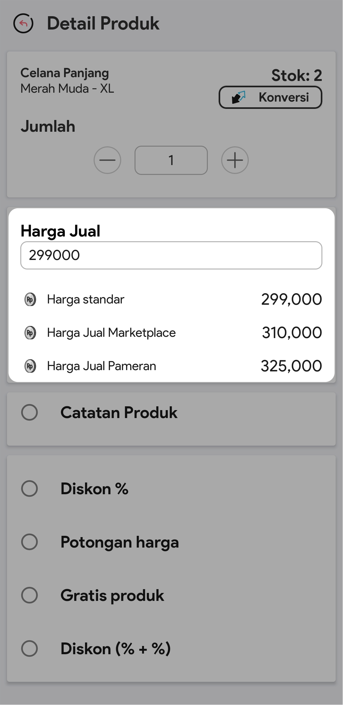343x705 pixels.
Task: Click the Jumlah quantity input box
Action: click(x=171, y=160)
